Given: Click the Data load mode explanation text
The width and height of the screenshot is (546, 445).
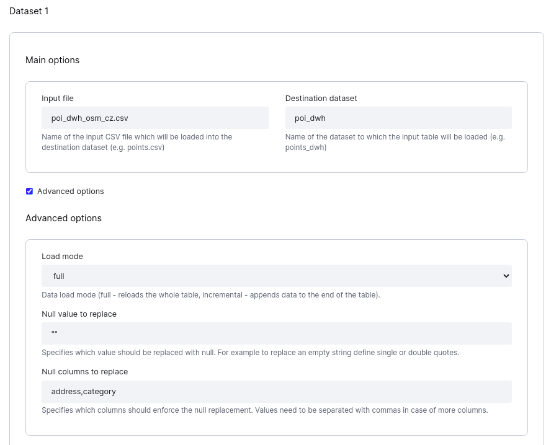Looking at the screenshot, I should coord(210,295).
